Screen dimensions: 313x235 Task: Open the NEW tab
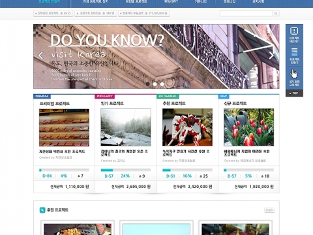point(224,97)
